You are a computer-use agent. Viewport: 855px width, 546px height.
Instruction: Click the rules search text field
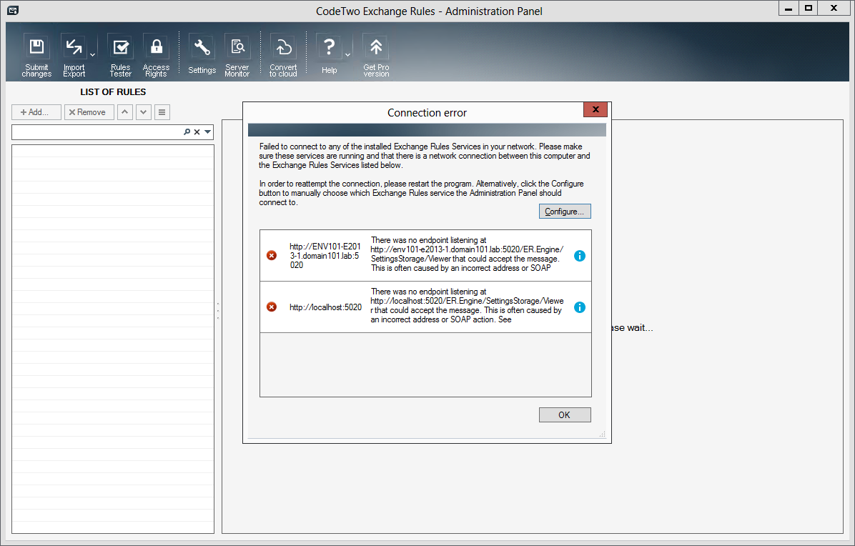[97, 132]
